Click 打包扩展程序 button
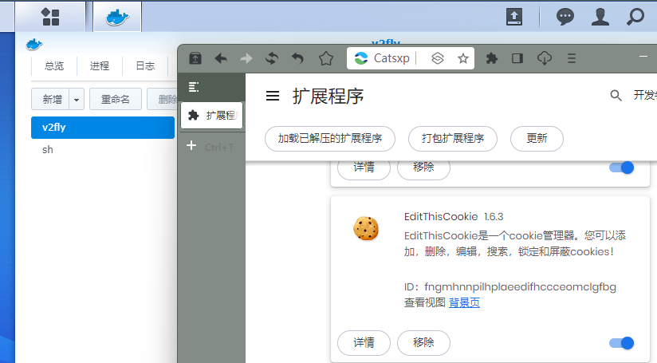657x363 pixels. pyautogui.click(x=453, y=138)
